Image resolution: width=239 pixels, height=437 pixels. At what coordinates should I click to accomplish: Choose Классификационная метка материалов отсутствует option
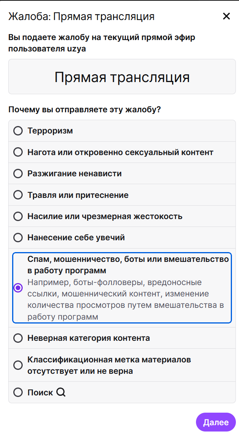[18, 365]
